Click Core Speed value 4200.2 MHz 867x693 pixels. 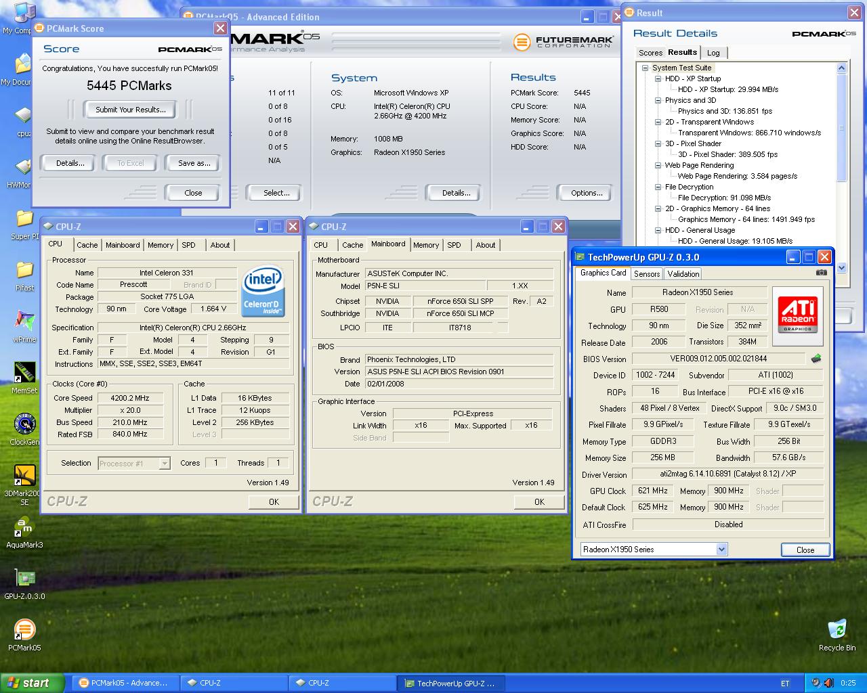[x=129, y=398]
